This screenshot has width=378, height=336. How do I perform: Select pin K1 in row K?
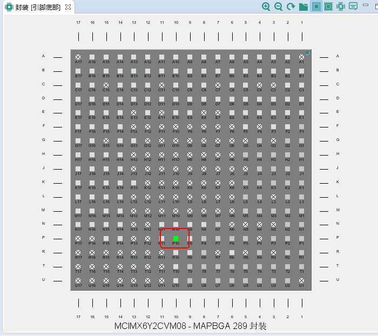point(301,183)
